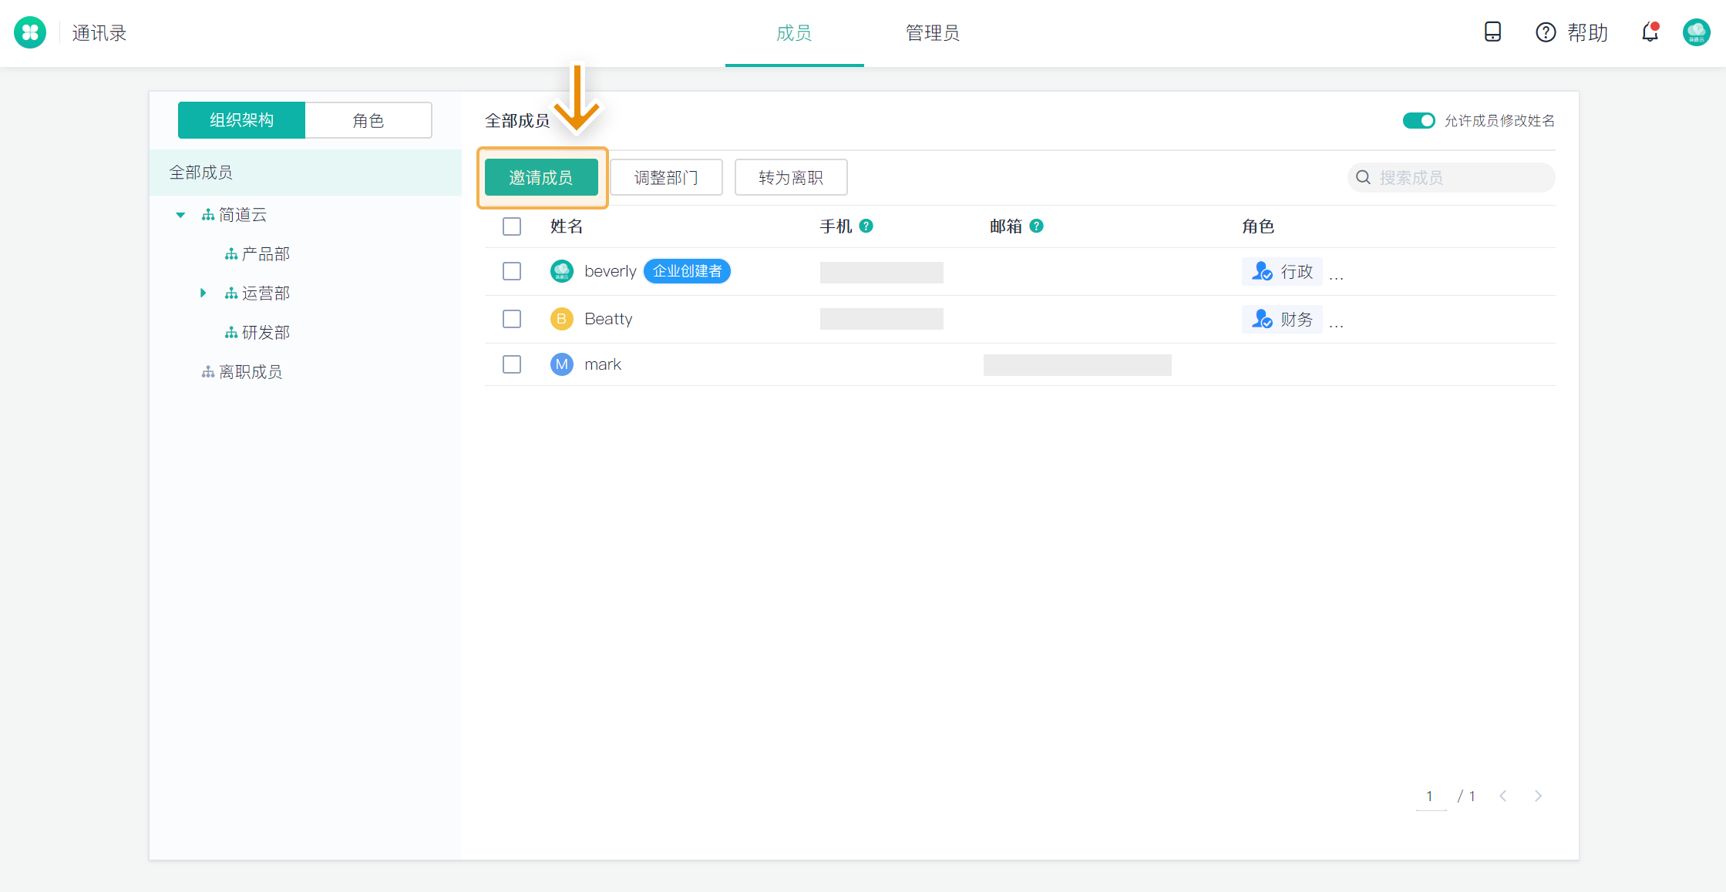1726x892 pixels.
Task: Toggle 允许成员修改姓名 switch
Action: coord(1418,121)
